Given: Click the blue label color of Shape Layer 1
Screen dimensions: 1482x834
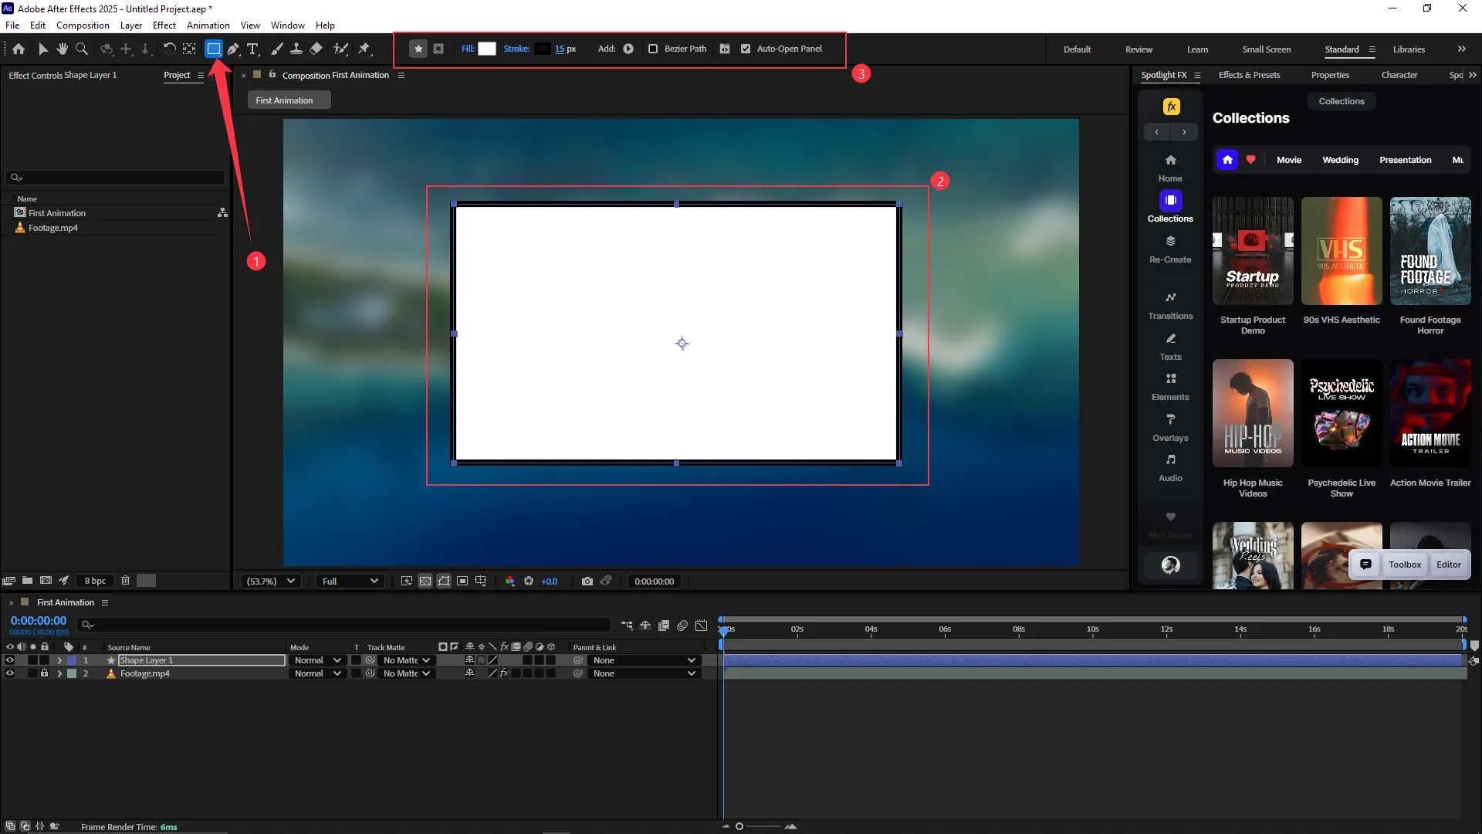Looking at the screenshot, I should 72,660.
